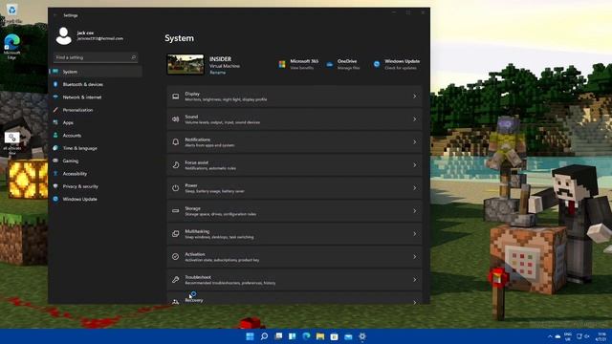Click the Troubleshoot wrench icon

pos(176,280)
